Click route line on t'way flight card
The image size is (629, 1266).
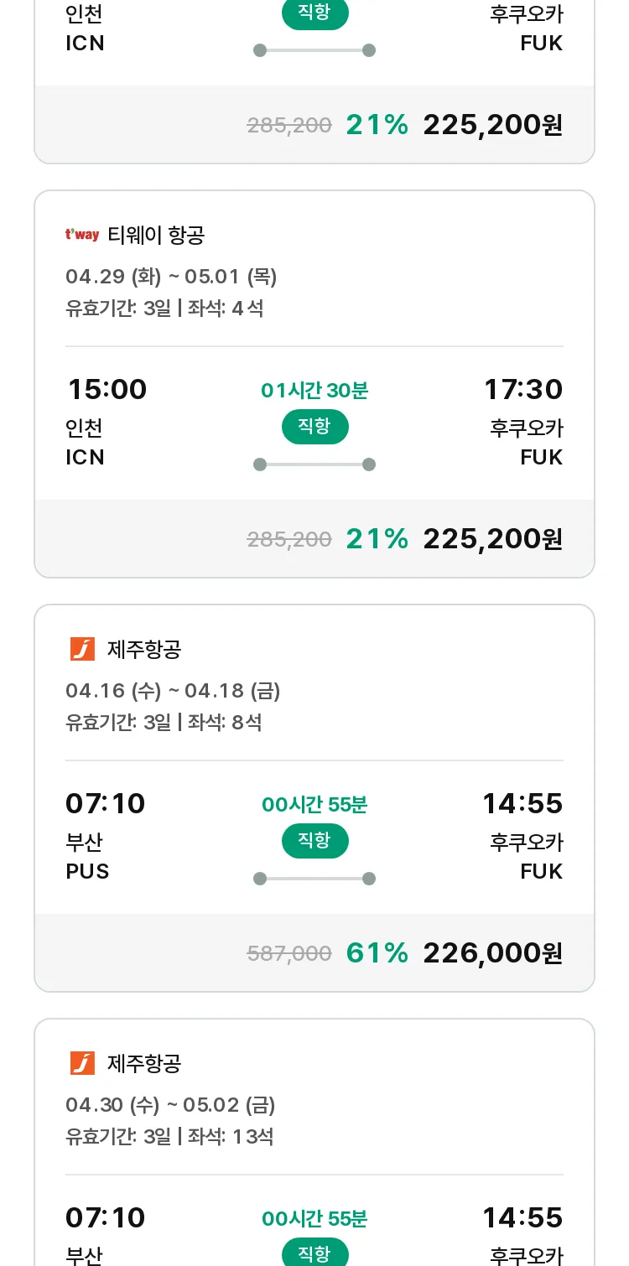[x=314, y=464]
